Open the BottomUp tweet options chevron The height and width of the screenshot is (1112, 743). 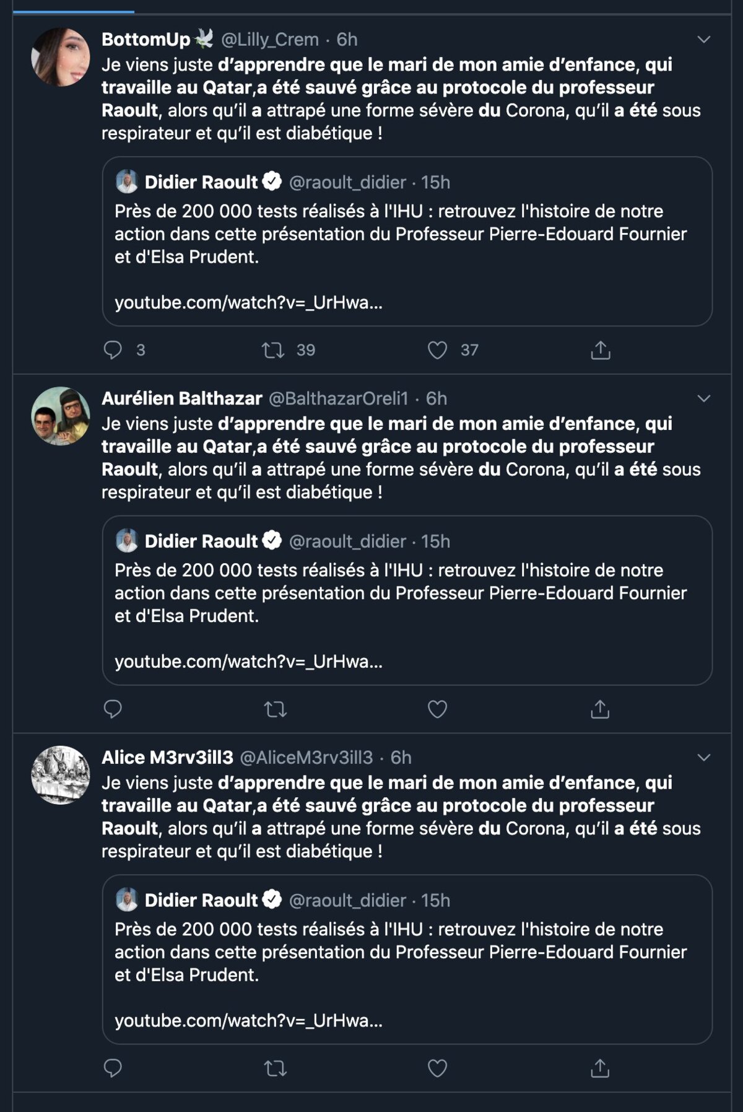(x=703, y=40)
